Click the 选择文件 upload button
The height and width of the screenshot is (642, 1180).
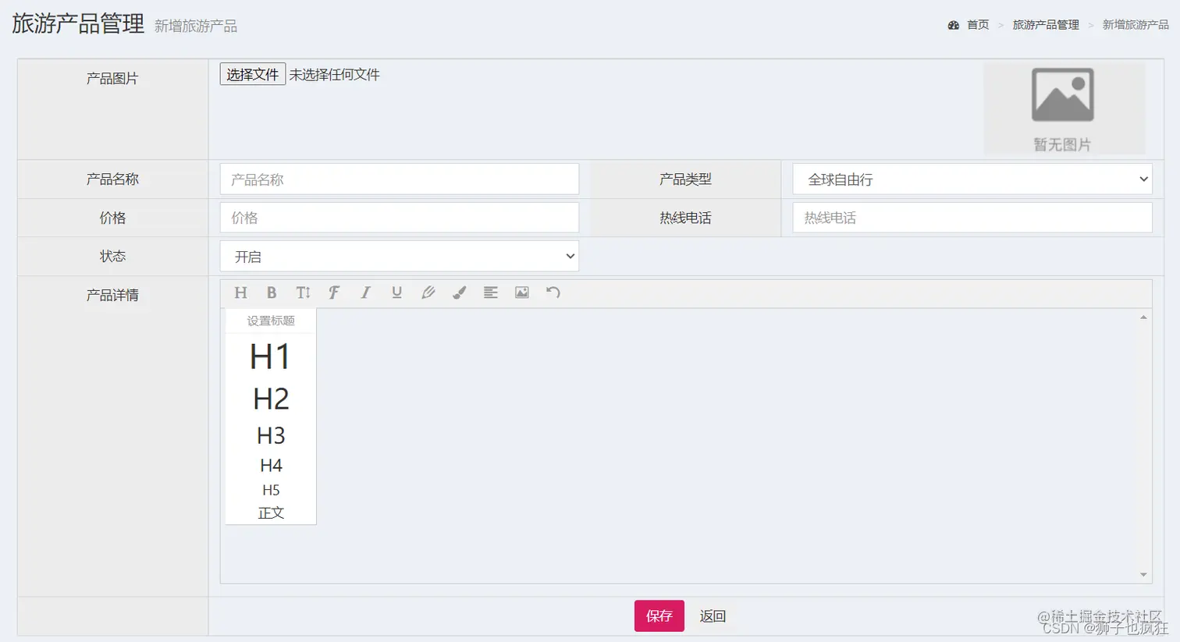pyautogui.click(x=253, y=74)
